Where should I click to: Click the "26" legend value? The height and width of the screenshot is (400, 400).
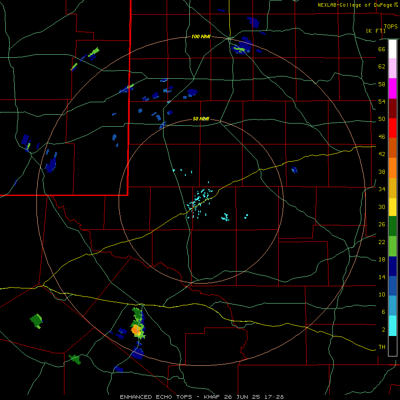(x=382, y=224)
